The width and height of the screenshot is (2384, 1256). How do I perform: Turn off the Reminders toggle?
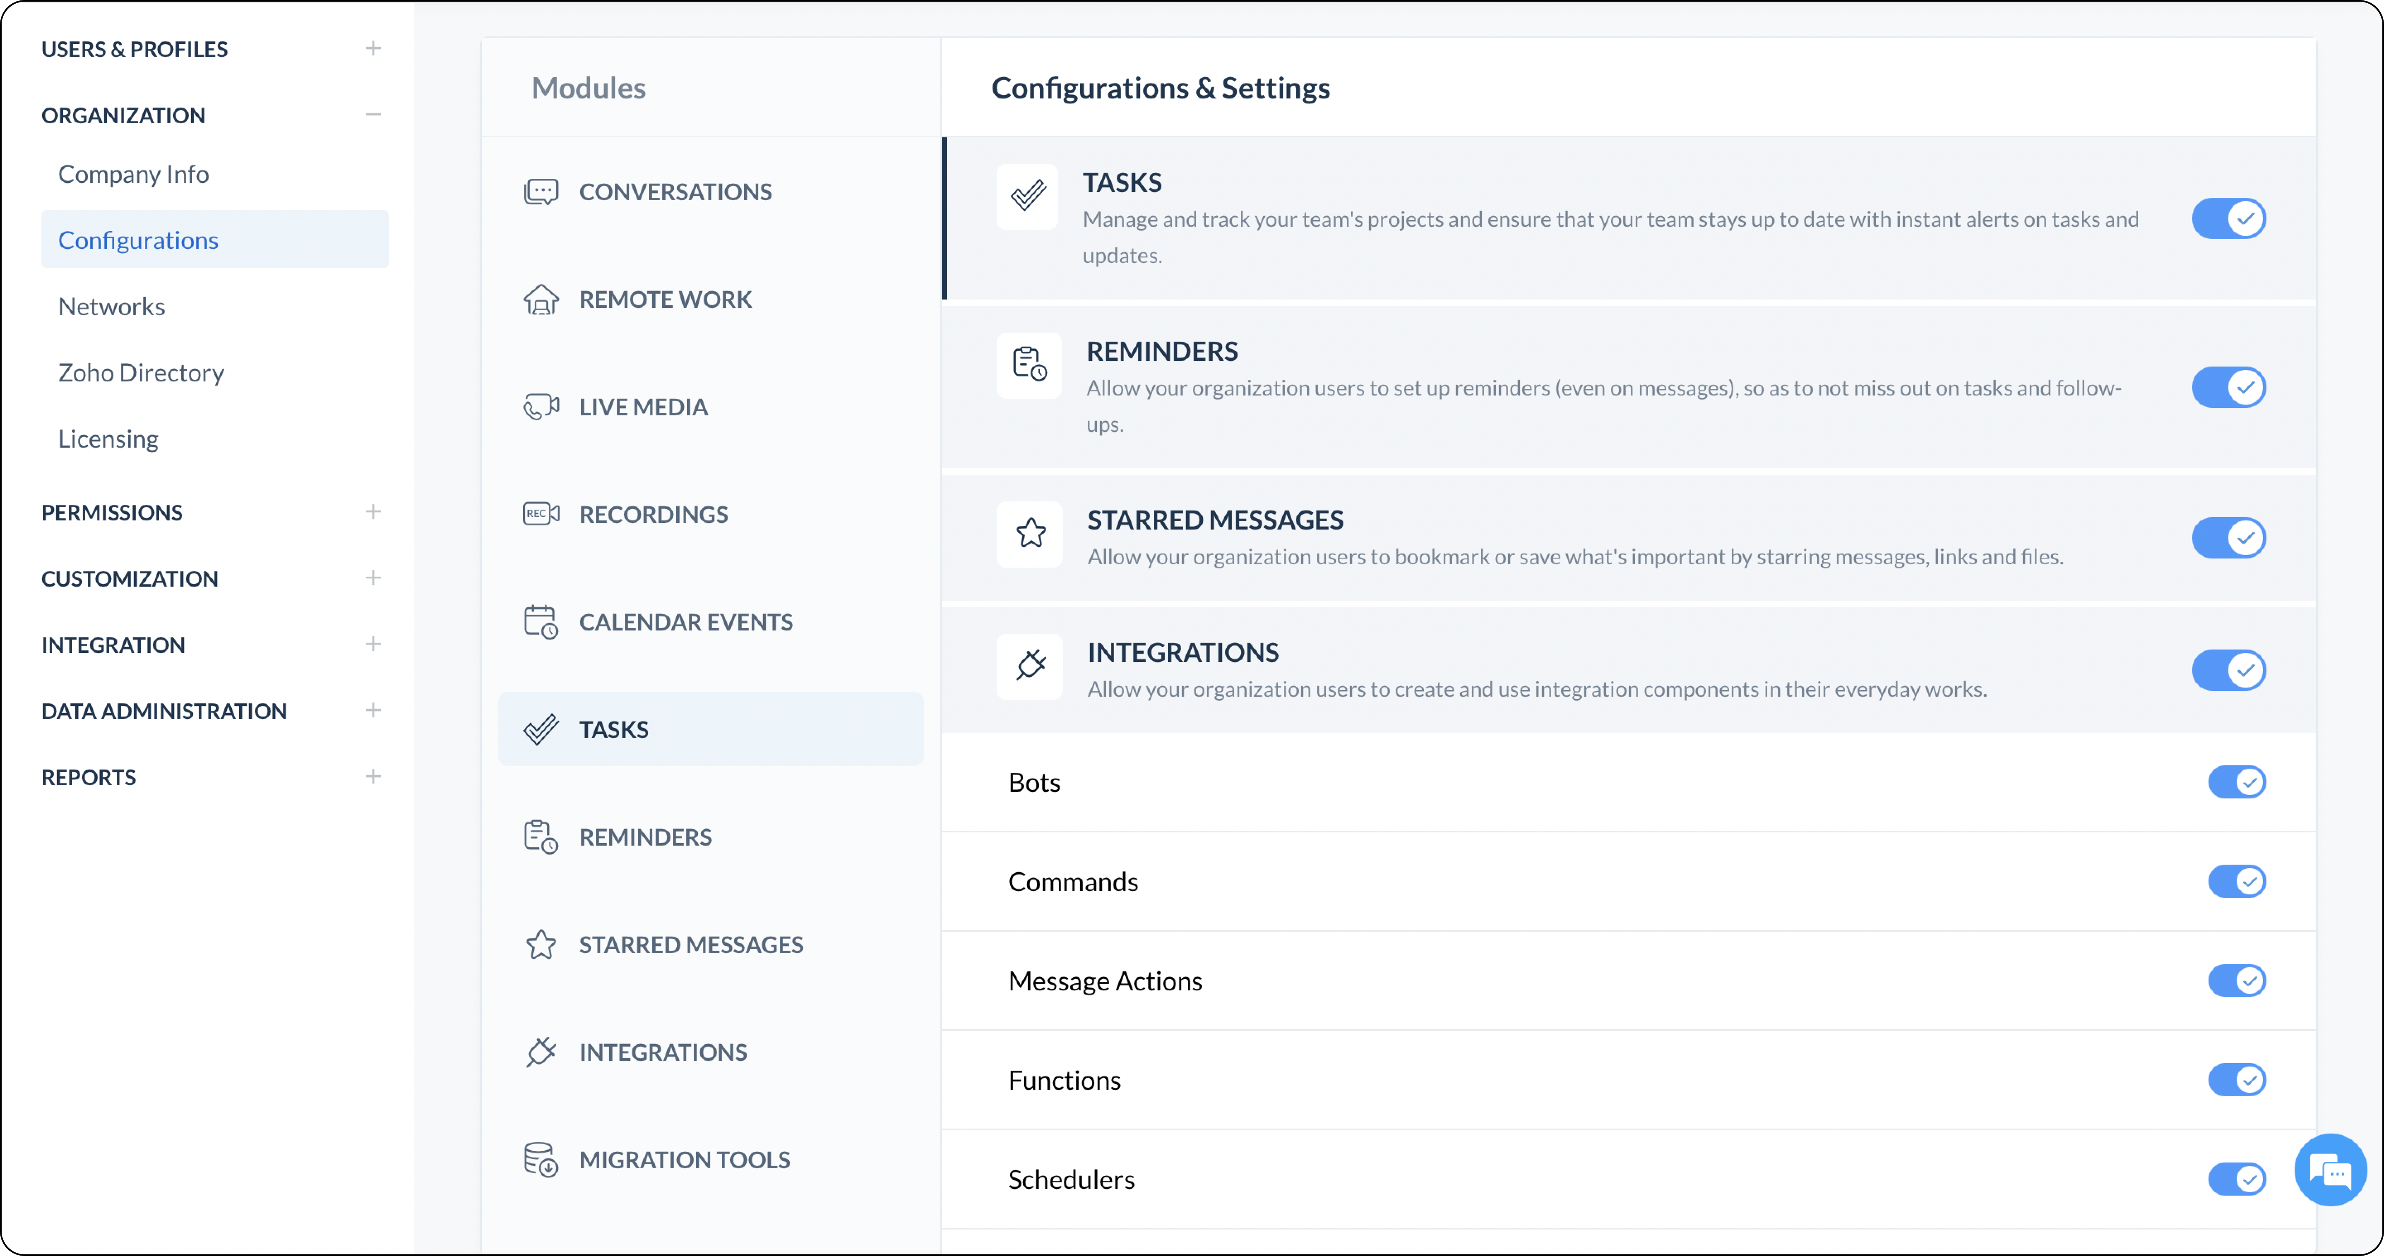point(2228,388)
